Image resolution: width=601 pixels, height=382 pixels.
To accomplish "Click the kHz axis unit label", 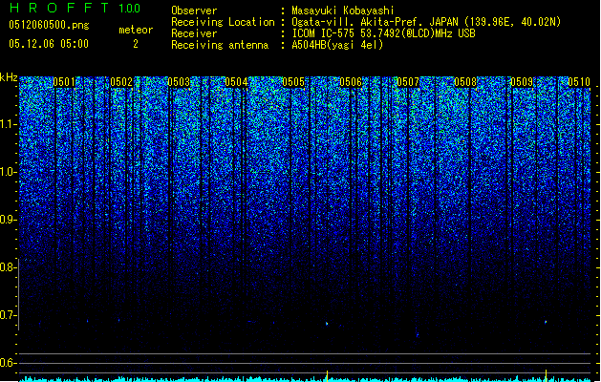I will click(x=9, y=77).
